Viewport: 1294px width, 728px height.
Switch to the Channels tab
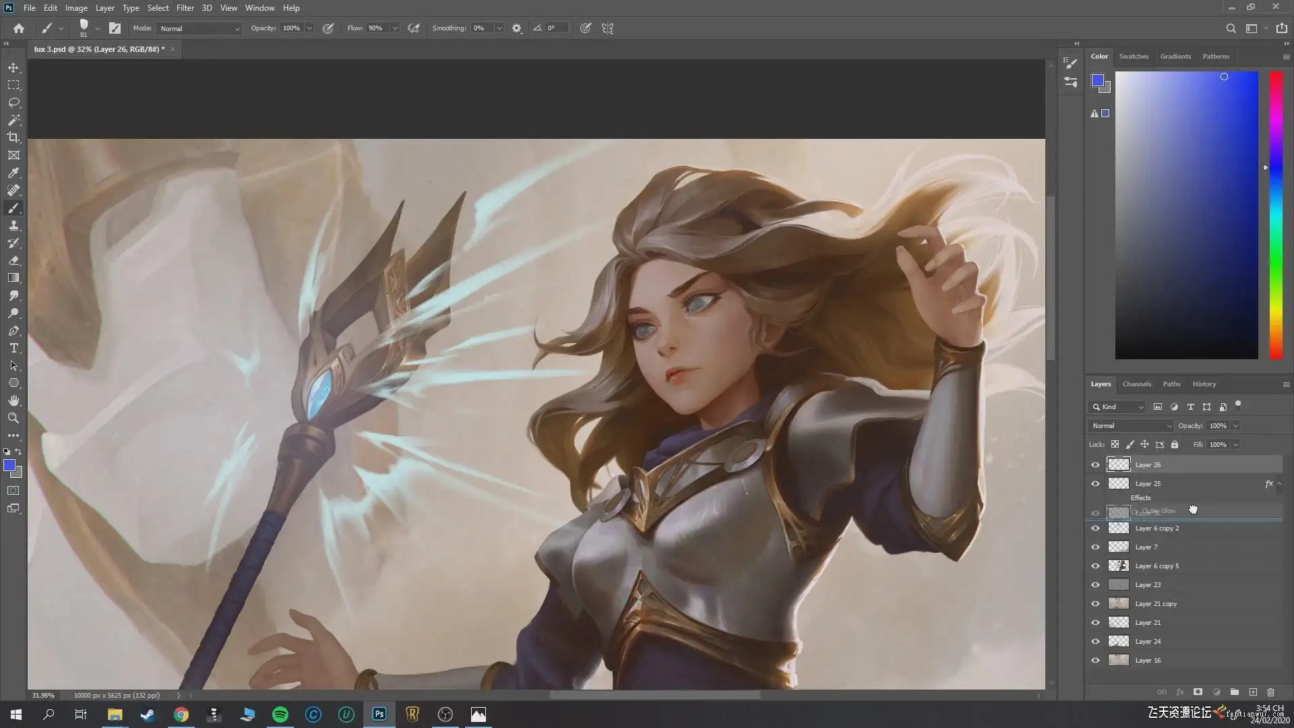[x=1136, y=384]
